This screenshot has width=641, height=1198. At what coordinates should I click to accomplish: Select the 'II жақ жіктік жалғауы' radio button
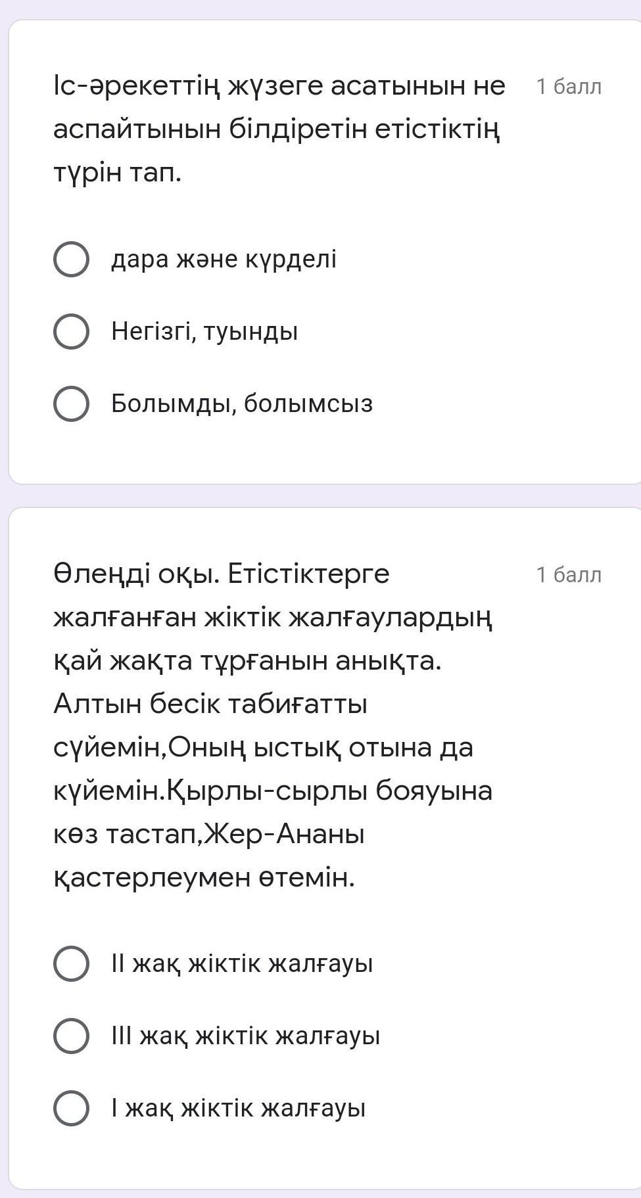pos(71,964)
